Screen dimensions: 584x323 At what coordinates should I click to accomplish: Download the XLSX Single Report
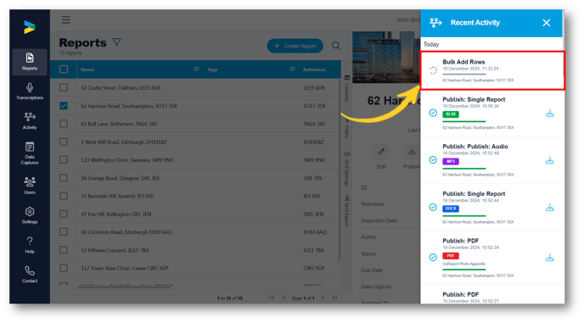coord(550,114)
